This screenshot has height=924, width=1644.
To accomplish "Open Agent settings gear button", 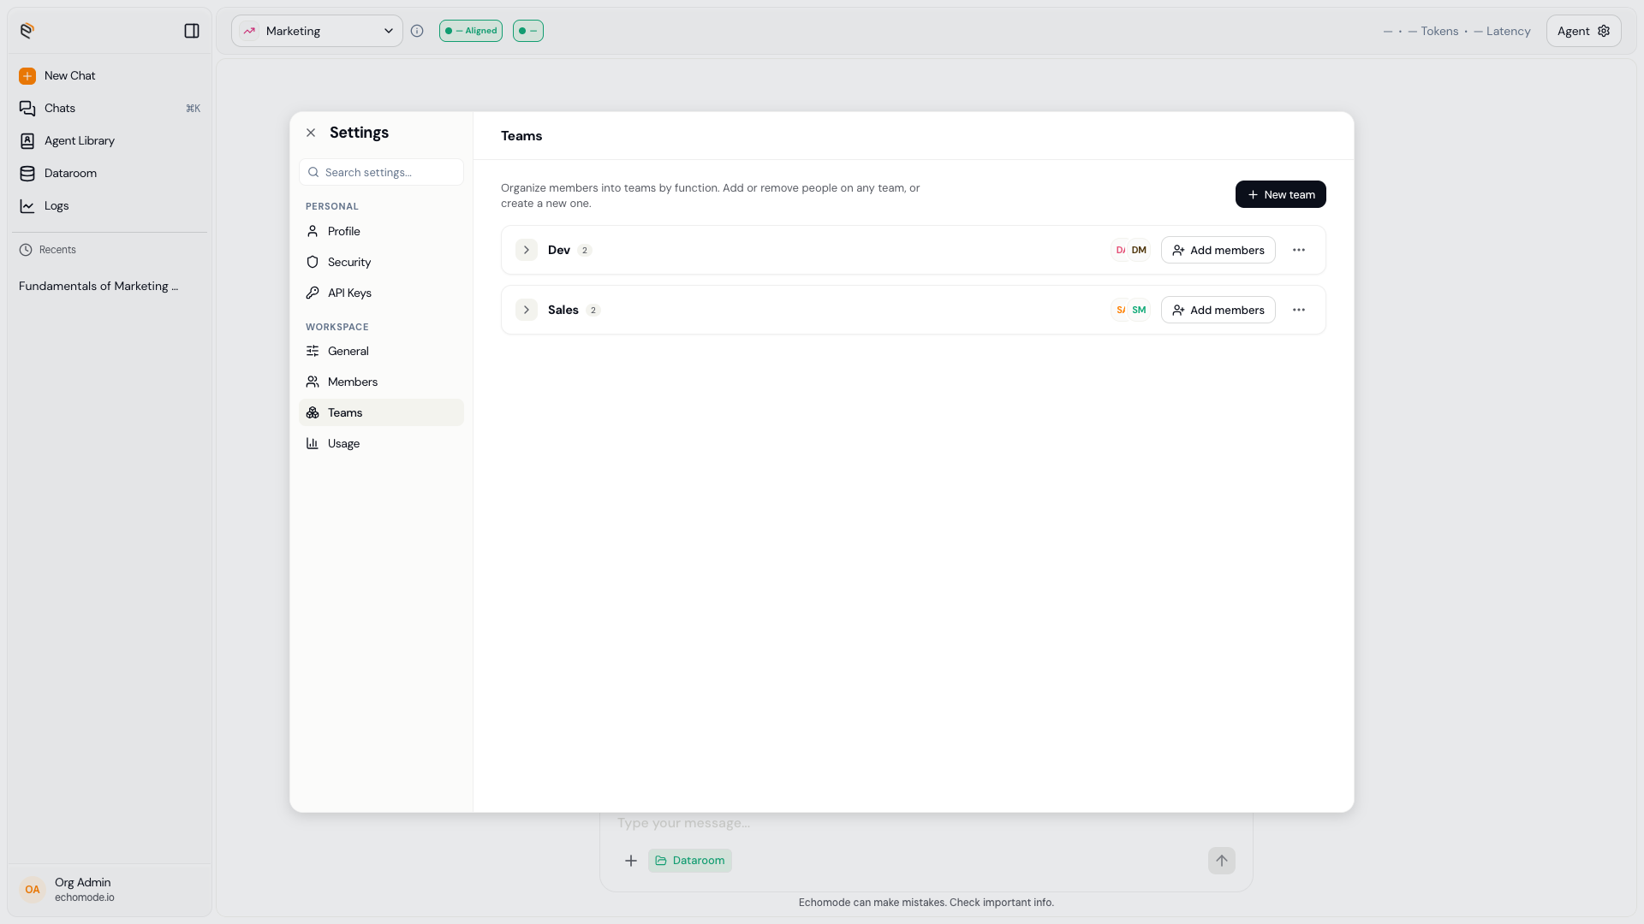I will tap(1584, 31).
